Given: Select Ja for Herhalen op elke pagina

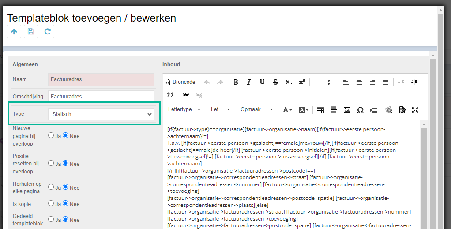Looking at the screenshot, I should pyautogui.click(x=51, y=187).
